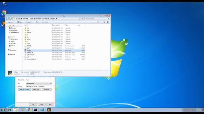Click New folder in toolbar

[x=45, y=22]
